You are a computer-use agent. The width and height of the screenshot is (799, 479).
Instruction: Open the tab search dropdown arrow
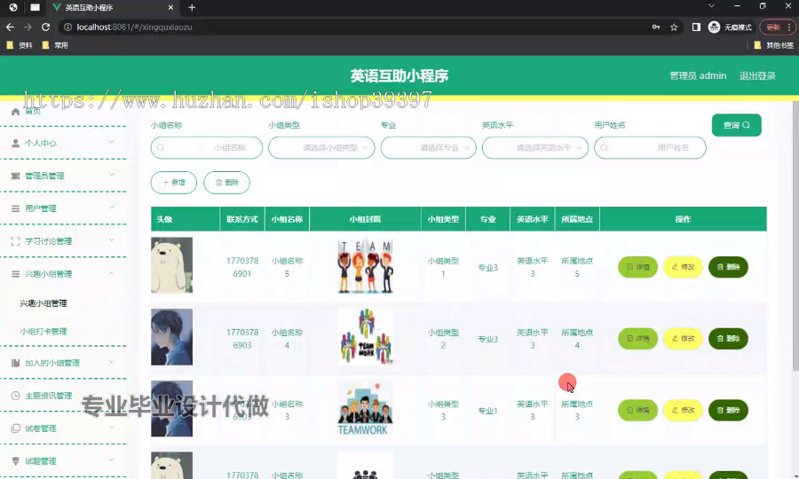711,5
